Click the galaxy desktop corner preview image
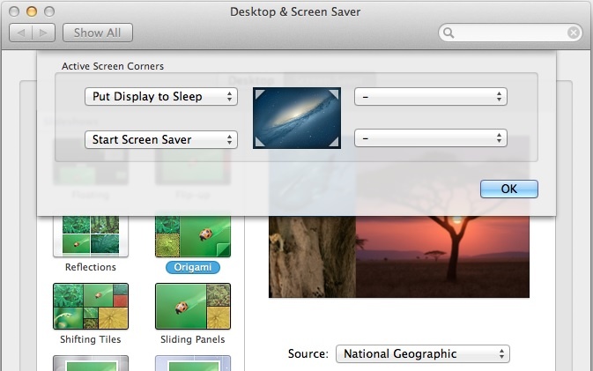Viewport: 593px width, 371px height. pos(297,118)
